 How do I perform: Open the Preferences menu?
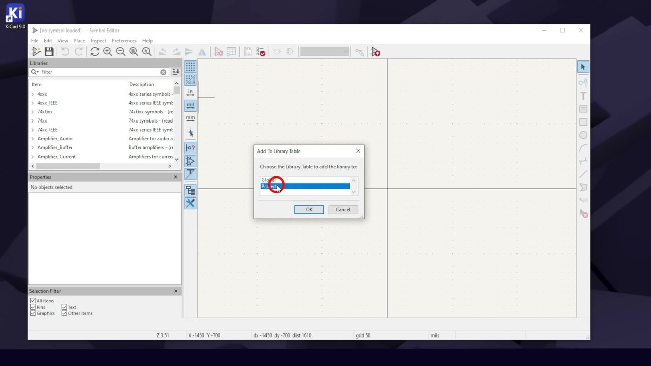[124, 41]
